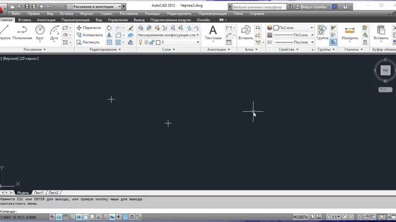Click the clipboard Вставить (paste) icon
The width and height of the screenshot is (396, 222).
(381, 33)
